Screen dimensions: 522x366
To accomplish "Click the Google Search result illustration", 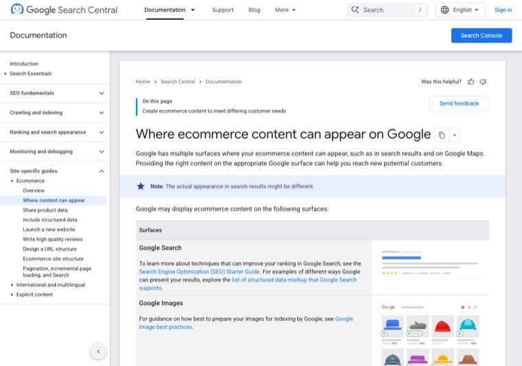I will [x=430, y=263].
